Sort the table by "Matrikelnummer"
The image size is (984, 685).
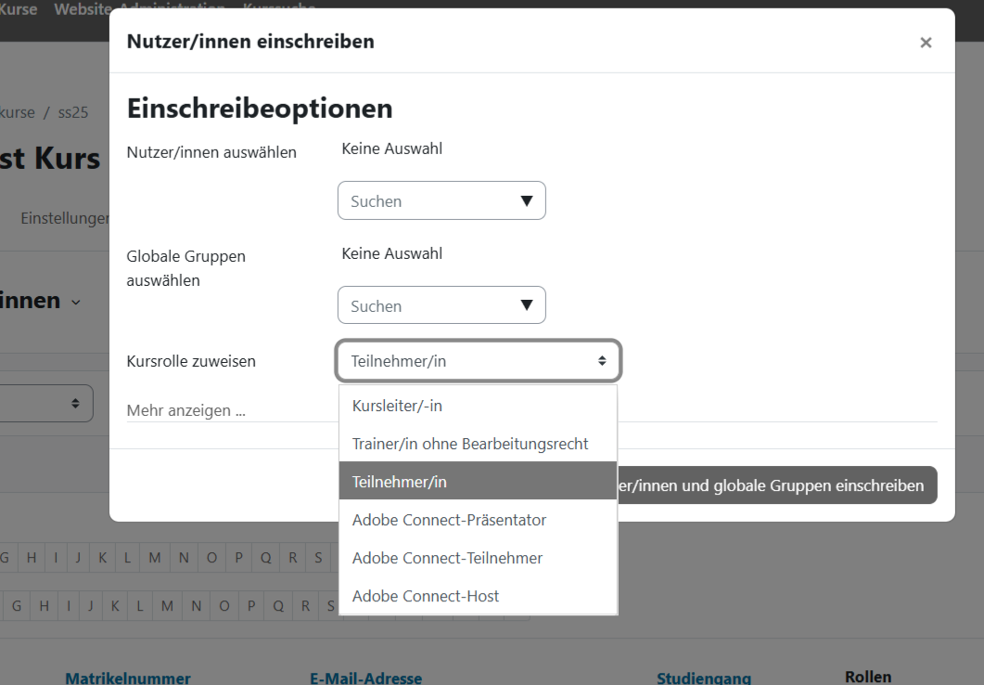(127, 678)
